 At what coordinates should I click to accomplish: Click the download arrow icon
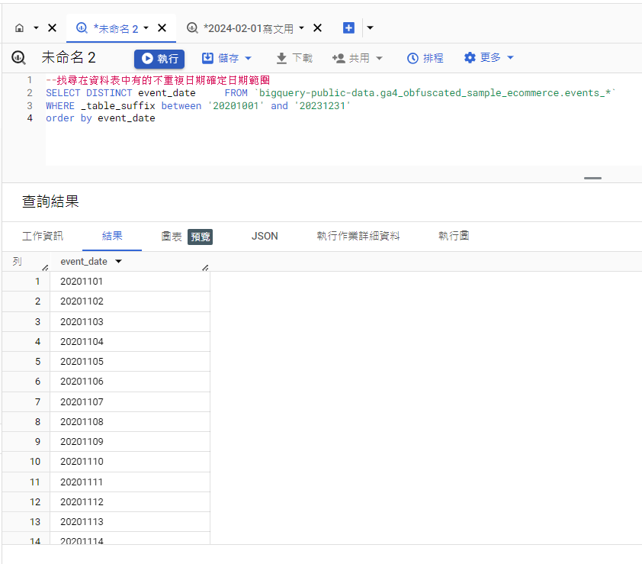[x=281, y=58]
